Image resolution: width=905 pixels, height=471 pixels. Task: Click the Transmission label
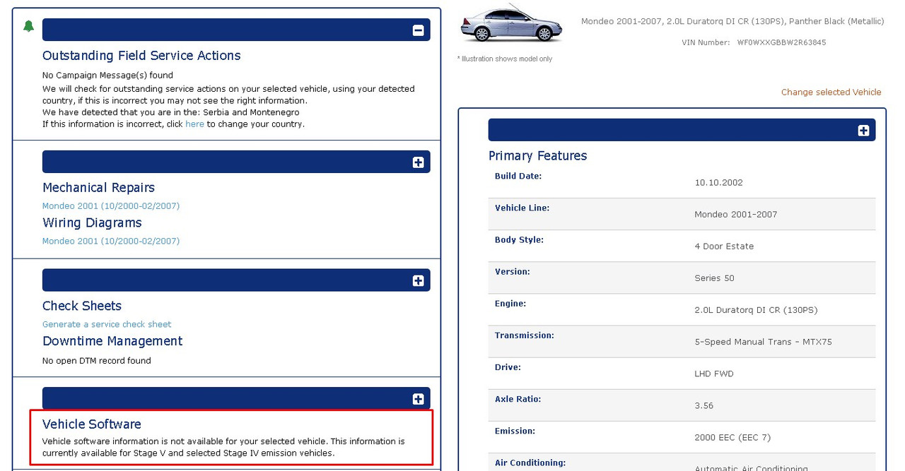point(525,335)
